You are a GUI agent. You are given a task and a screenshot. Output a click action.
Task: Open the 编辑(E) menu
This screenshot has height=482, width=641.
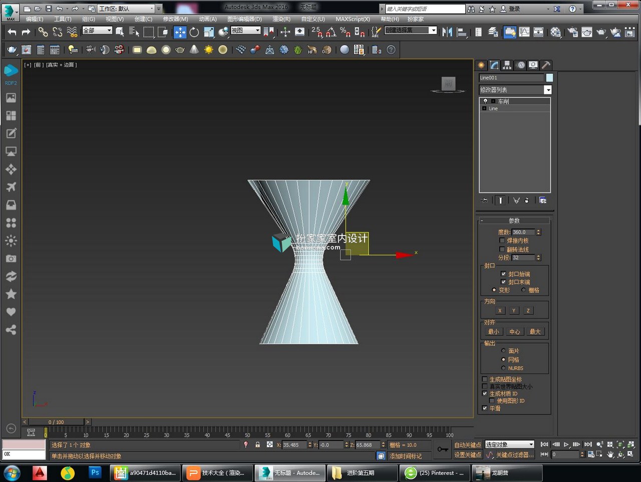click(x=35, y=19)
